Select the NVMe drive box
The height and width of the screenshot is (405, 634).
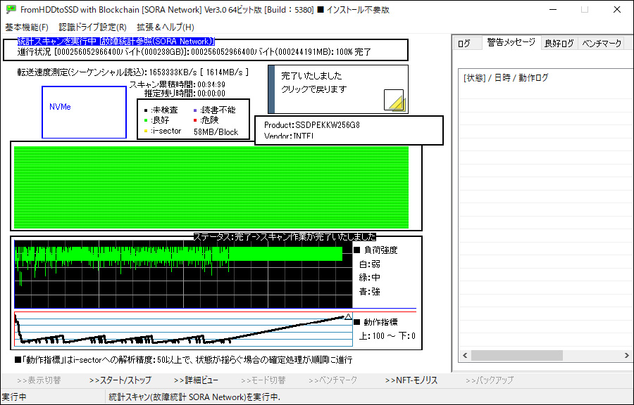point(84,112)
